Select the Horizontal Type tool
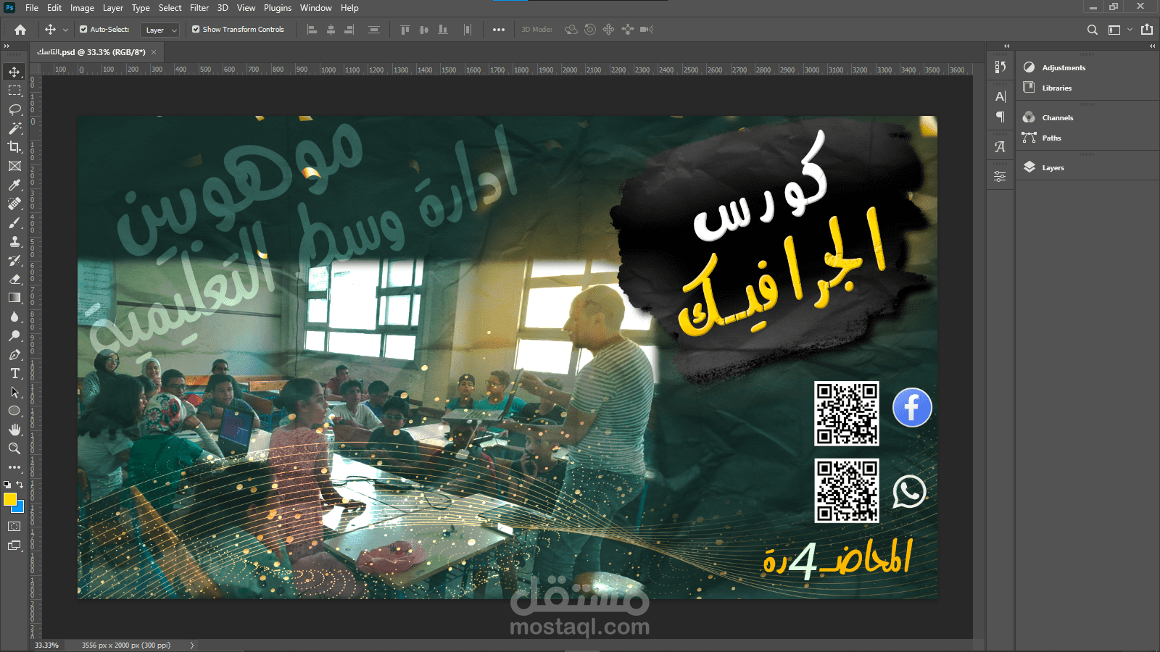 [x=14, y=373]
